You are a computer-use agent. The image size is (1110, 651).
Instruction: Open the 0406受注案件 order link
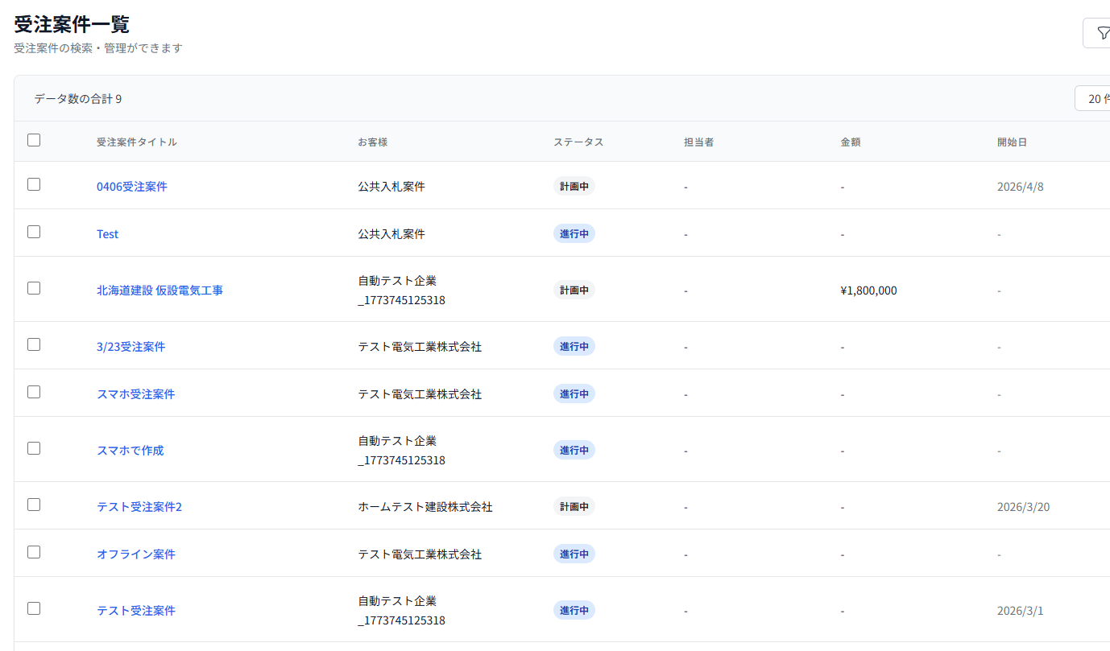tap(132, 187)
